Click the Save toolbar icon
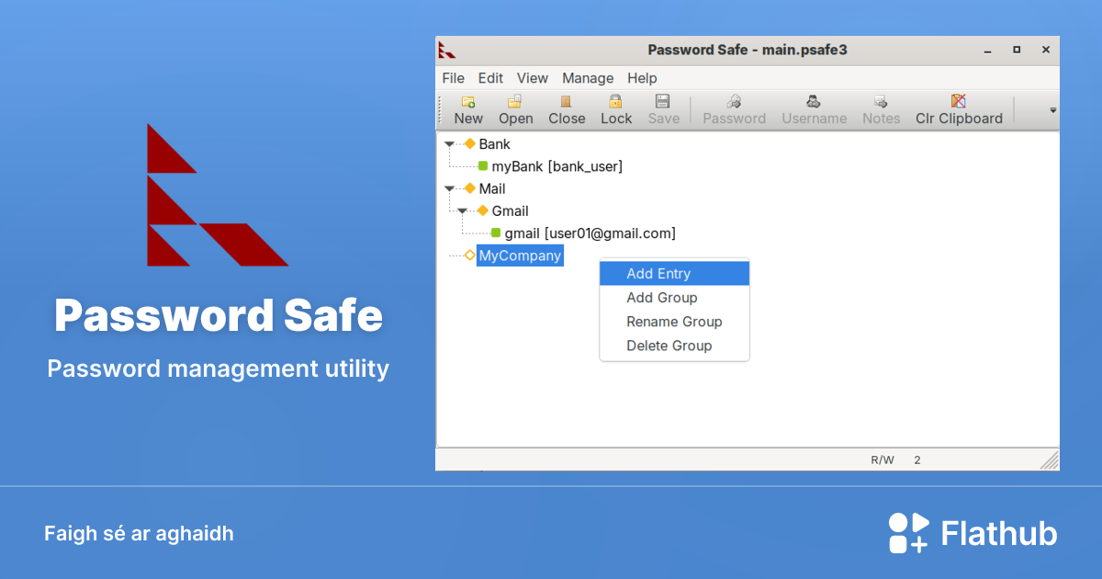The width and height of the screenshot is (1102, 579). (663, 109)
